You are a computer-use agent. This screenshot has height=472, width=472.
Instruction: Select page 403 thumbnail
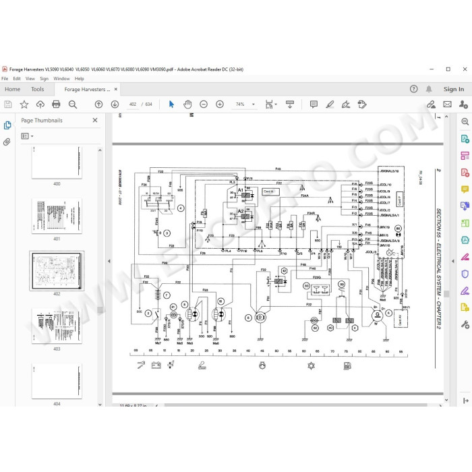57,326
